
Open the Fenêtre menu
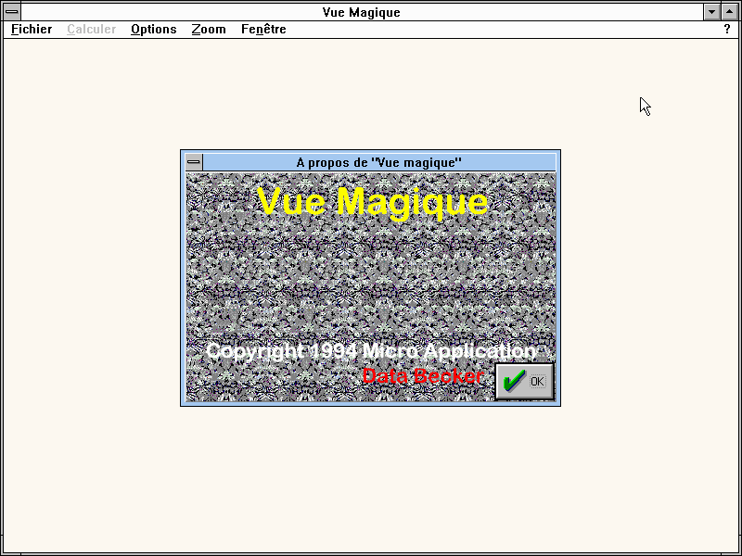click(263, 30)
